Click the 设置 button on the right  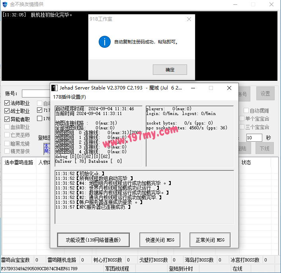[x=265, y=94]
